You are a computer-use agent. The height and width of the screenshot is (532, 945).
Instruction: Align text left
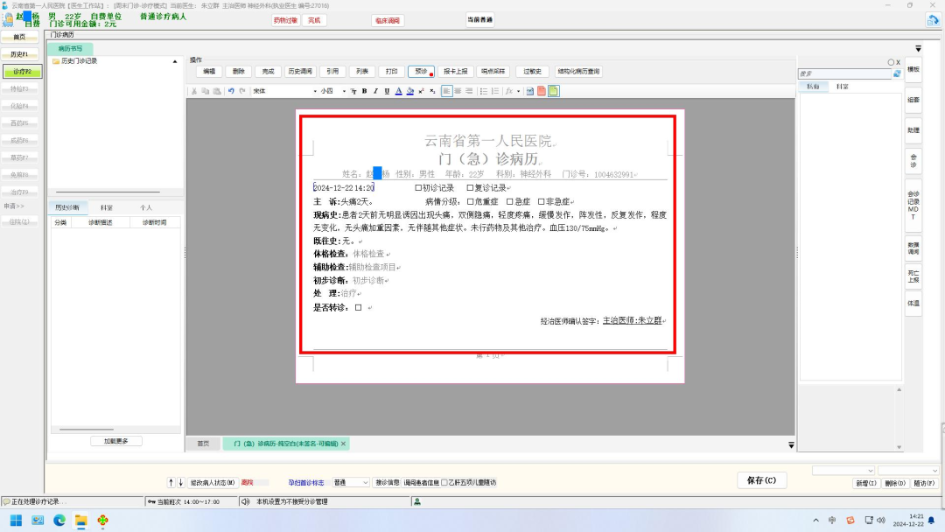[446, 91]
